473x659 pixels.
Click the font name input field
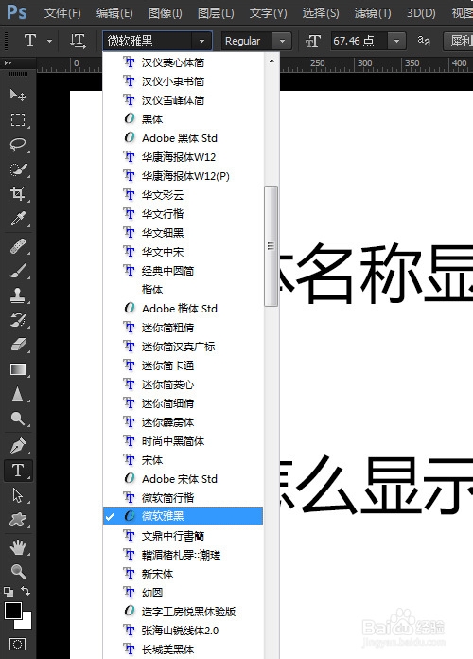coord(148,42)
